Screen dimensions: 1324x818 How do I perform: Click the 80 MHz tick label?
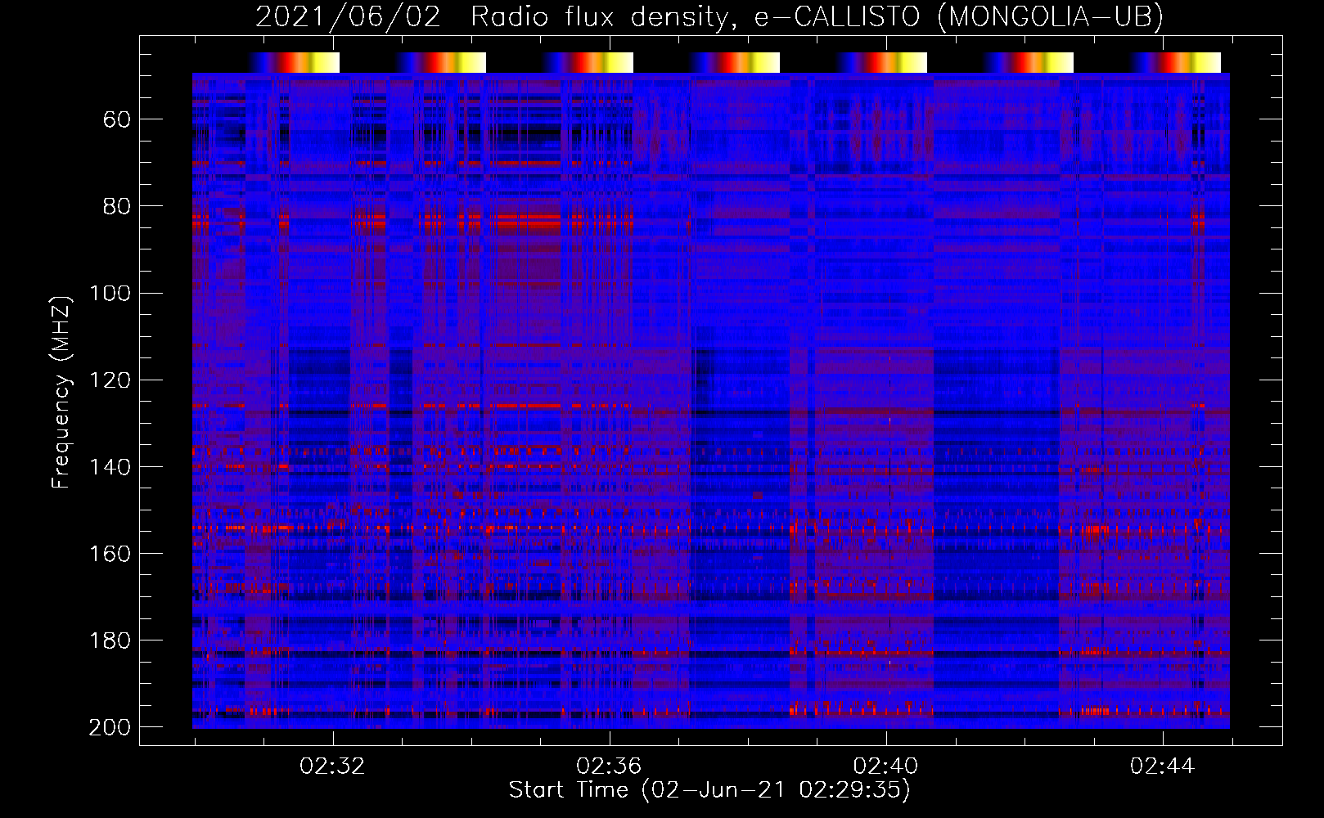pos(117,206)
